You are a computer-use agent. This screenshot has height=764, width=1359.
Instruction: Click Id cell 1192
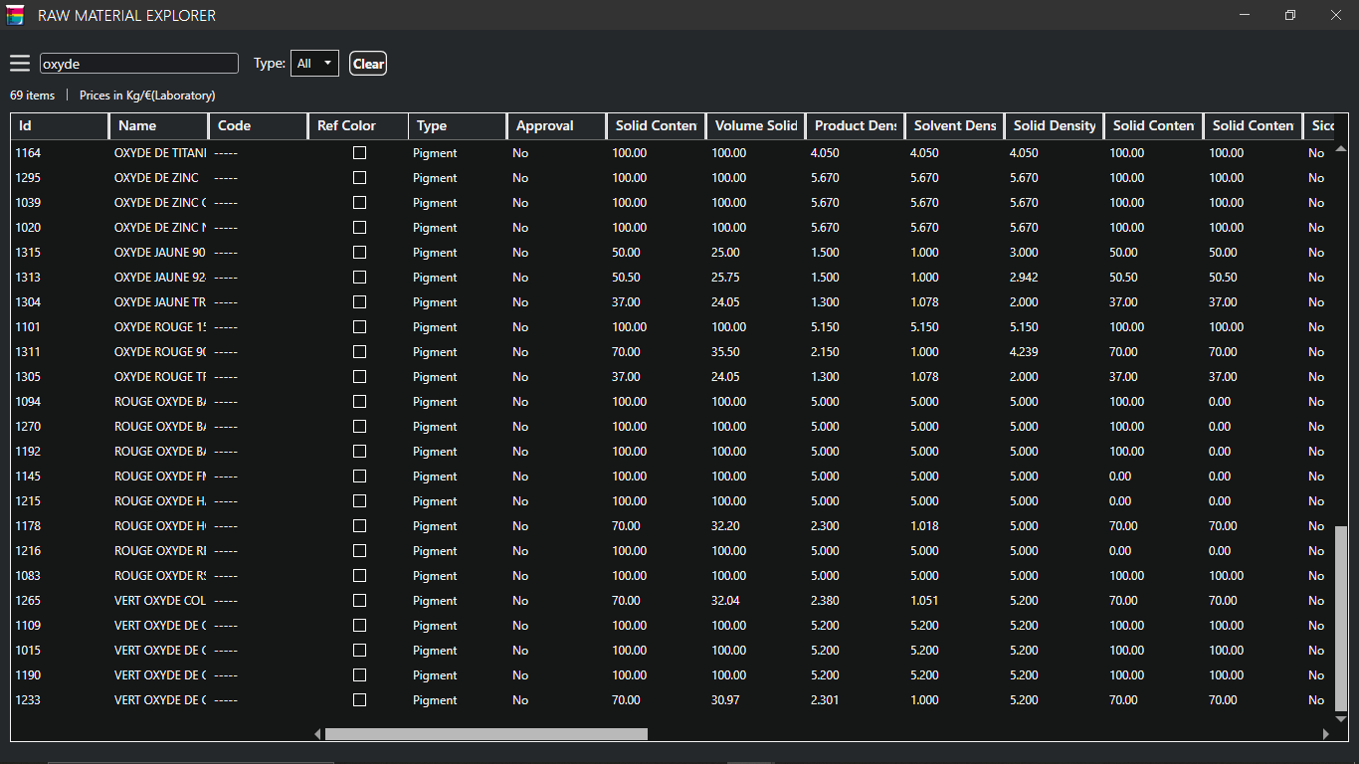coord(28,452)
